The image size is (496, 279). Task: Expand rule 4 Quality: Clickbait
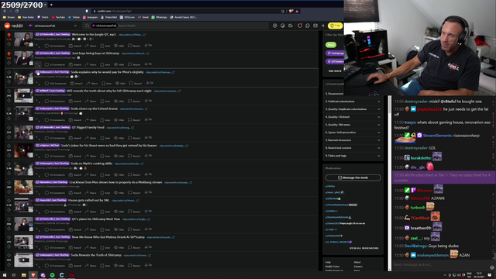(353, 117)
